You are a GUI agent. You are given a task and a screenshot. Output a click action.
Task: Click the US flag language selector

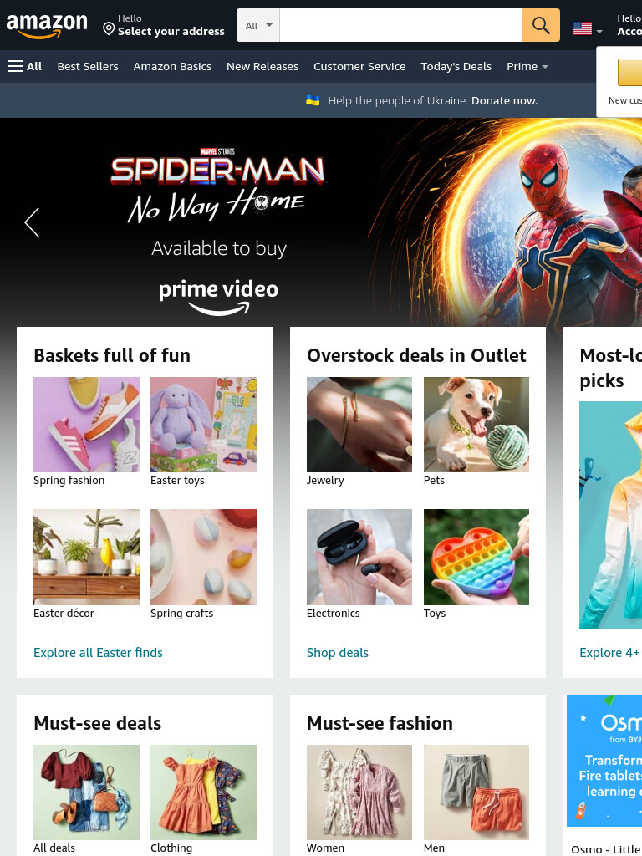pyautogui.click(x=583, y=28)
